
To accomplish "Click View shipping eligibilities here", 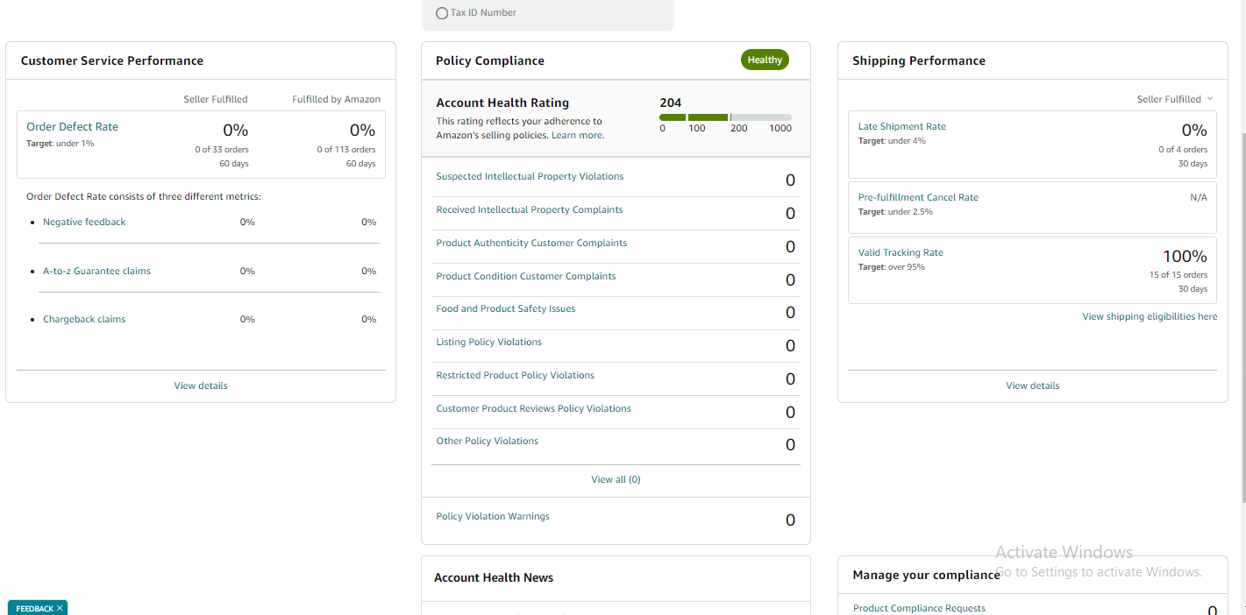I will point(1150,317).
